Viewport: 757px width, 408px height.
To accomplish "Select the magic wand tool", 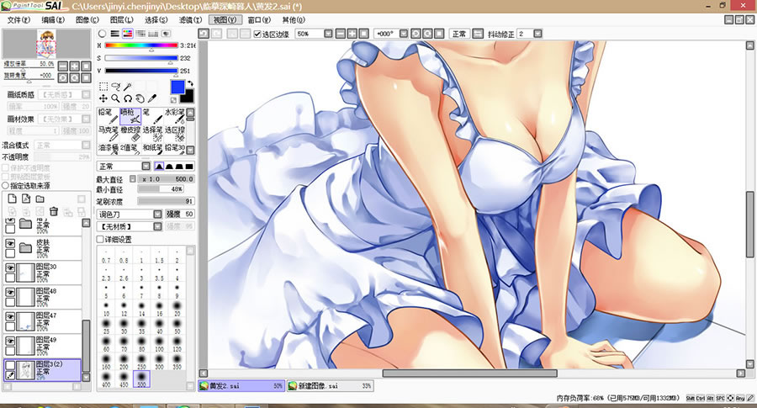I will (128, 87).
